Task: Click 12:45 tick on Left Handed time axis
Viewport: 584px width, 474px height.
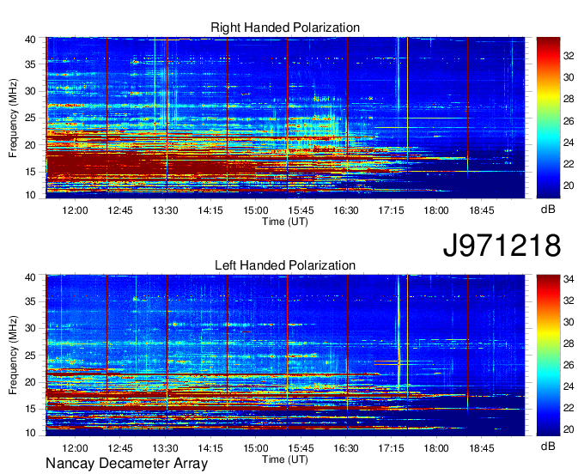Action: [120, 448]
